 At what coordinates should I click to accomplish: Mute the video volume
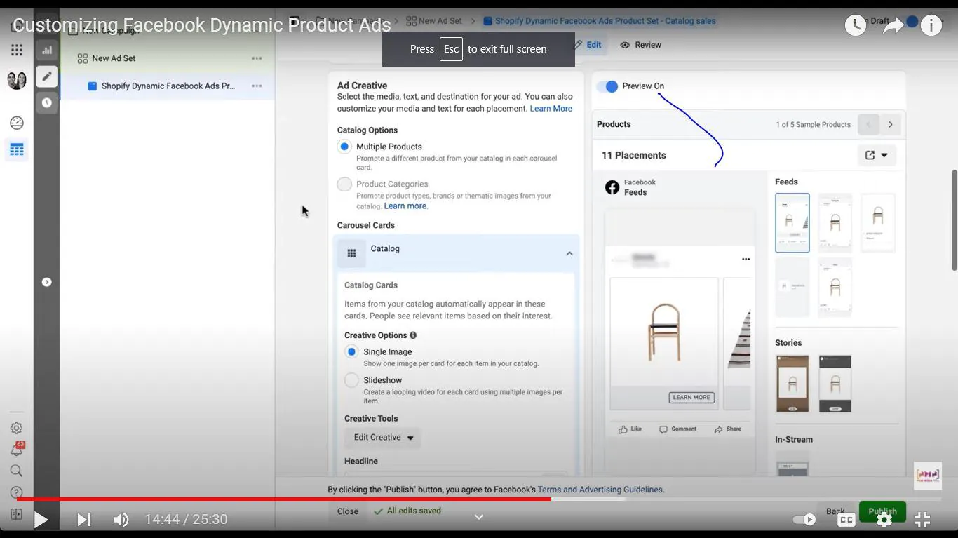(x=121, y=520)
